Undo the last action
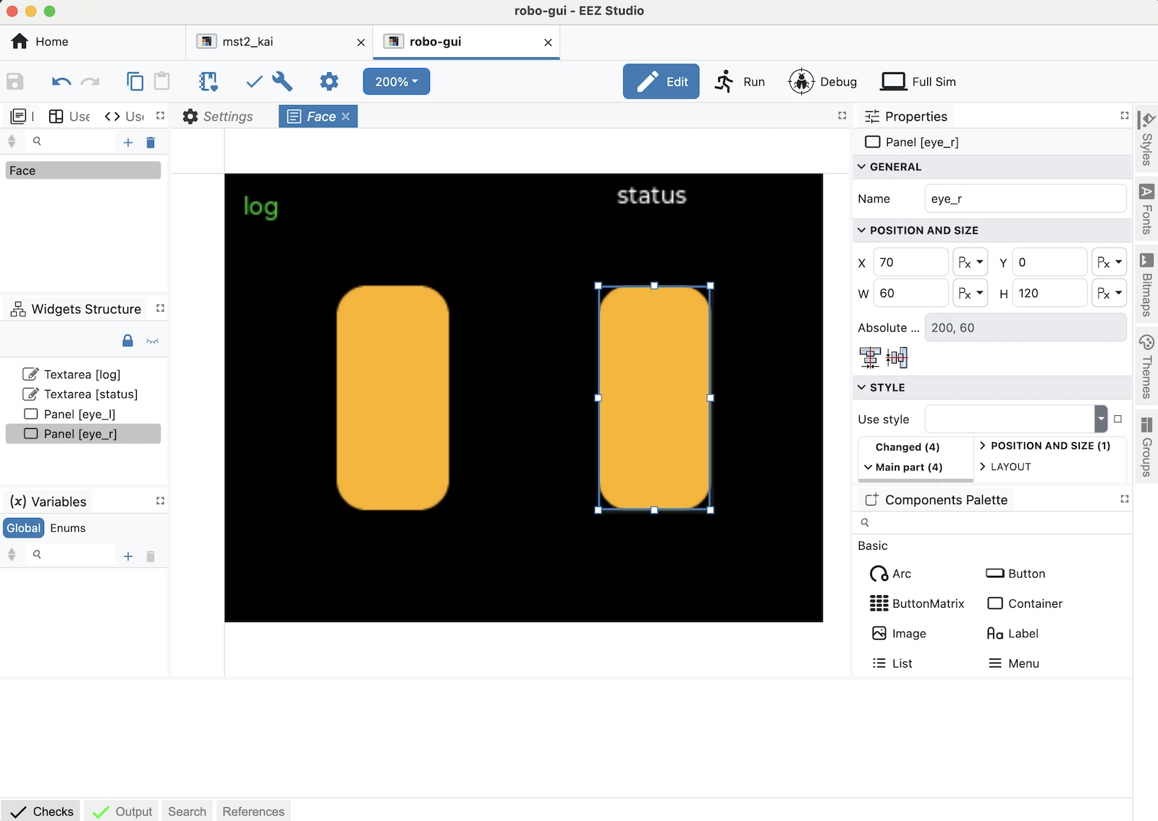1158x821 pixels. [x=62, y=82]
